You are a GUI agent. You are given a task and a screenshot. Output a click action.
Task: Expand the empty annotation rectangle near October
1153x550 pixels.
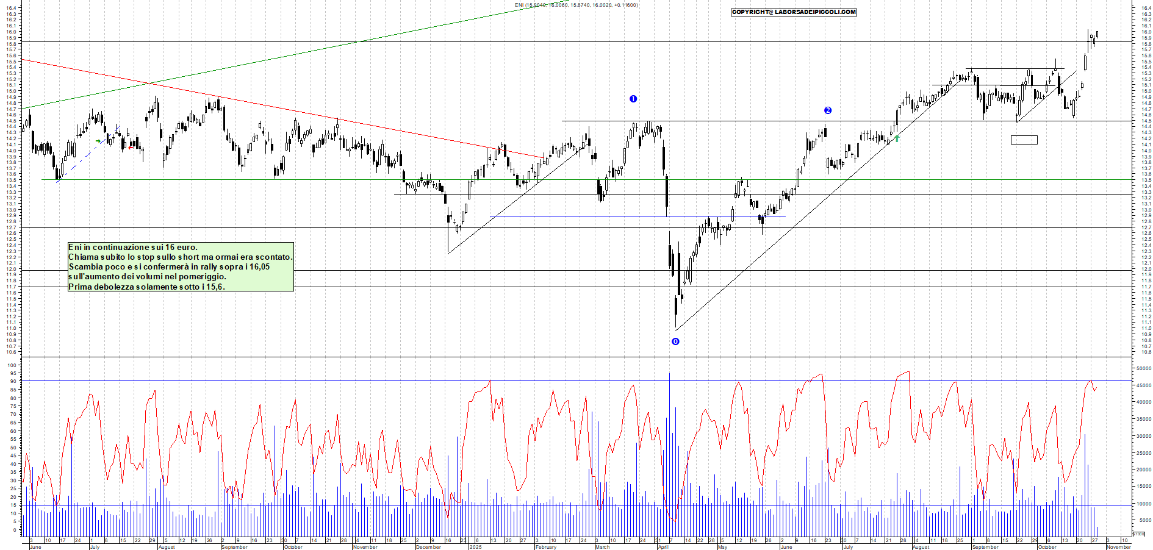click(x=1024, y=139)
